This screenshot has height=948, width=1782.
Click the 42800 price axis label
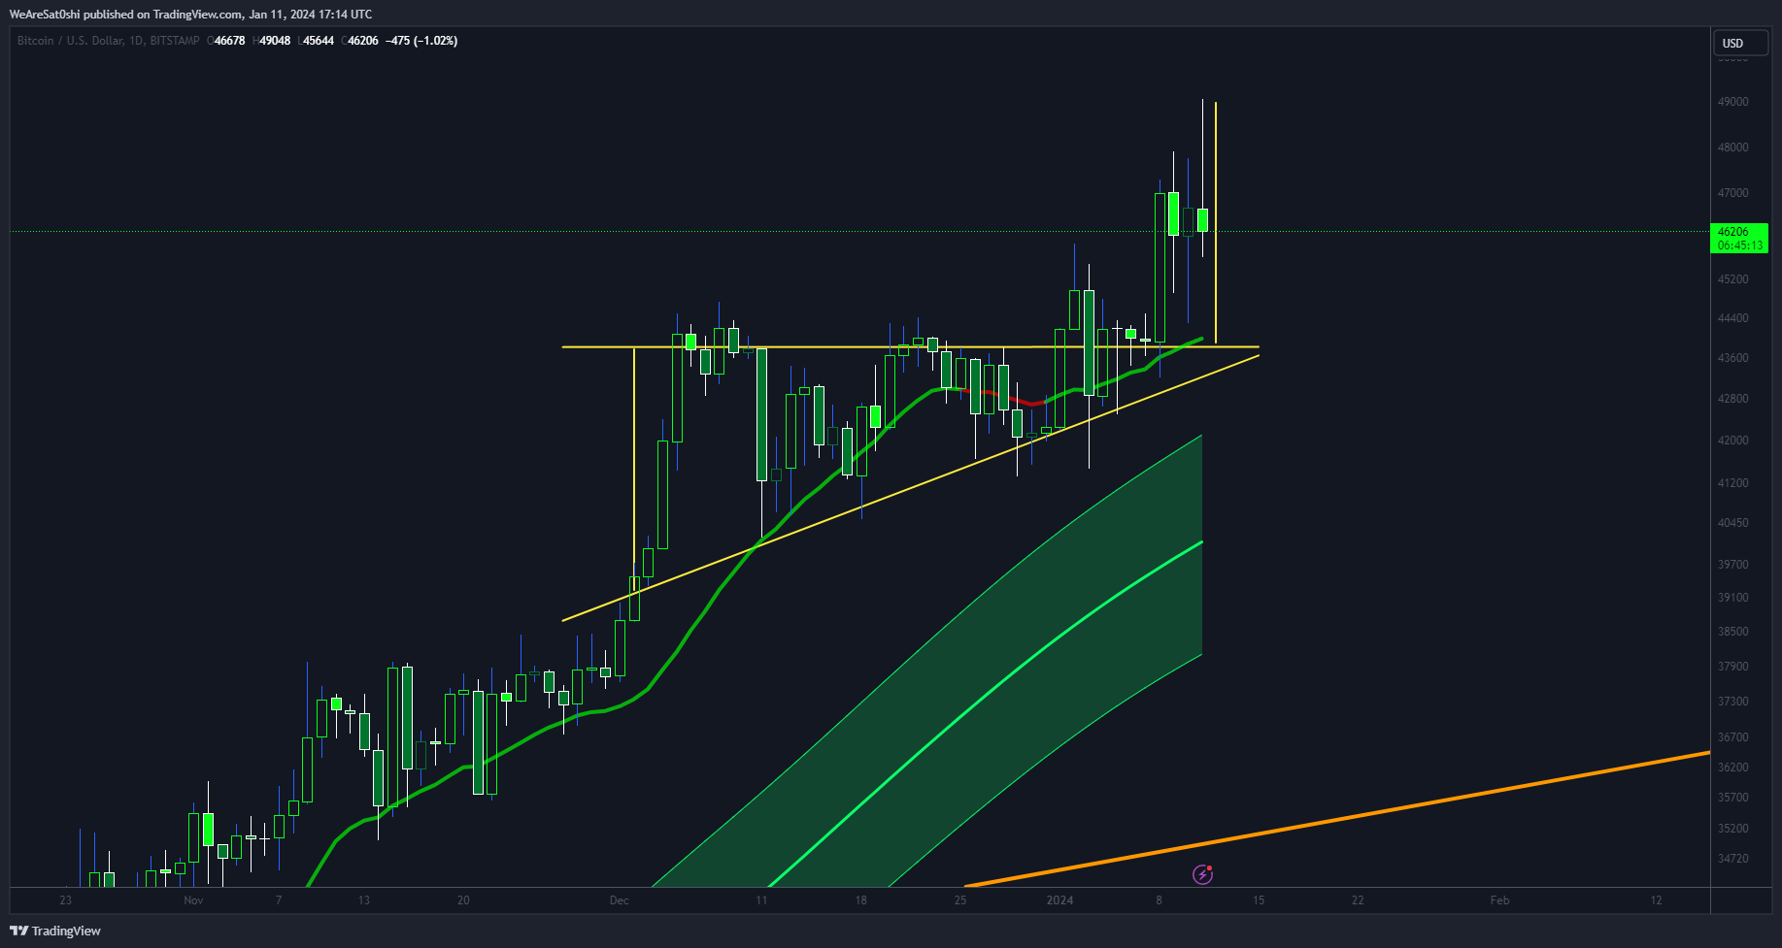point(1733,399)
